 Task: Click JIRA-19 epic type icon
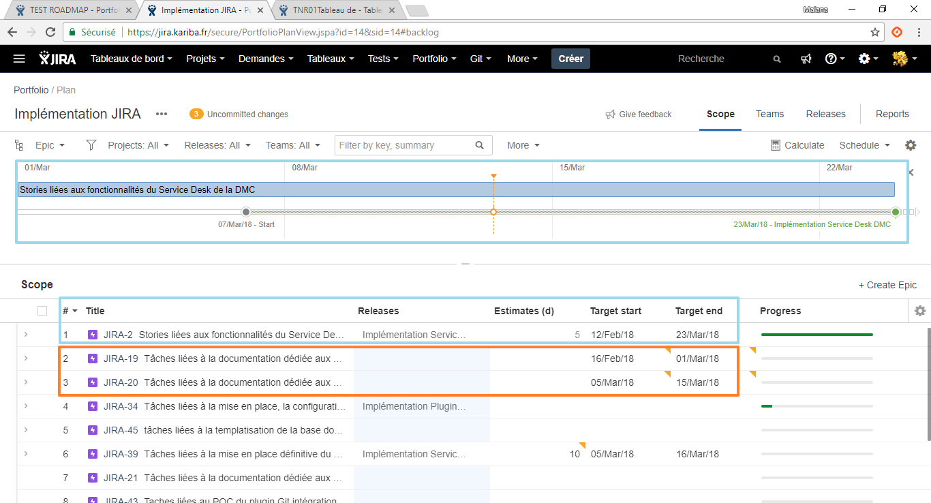pyautogui.click(x=93, y=359)
